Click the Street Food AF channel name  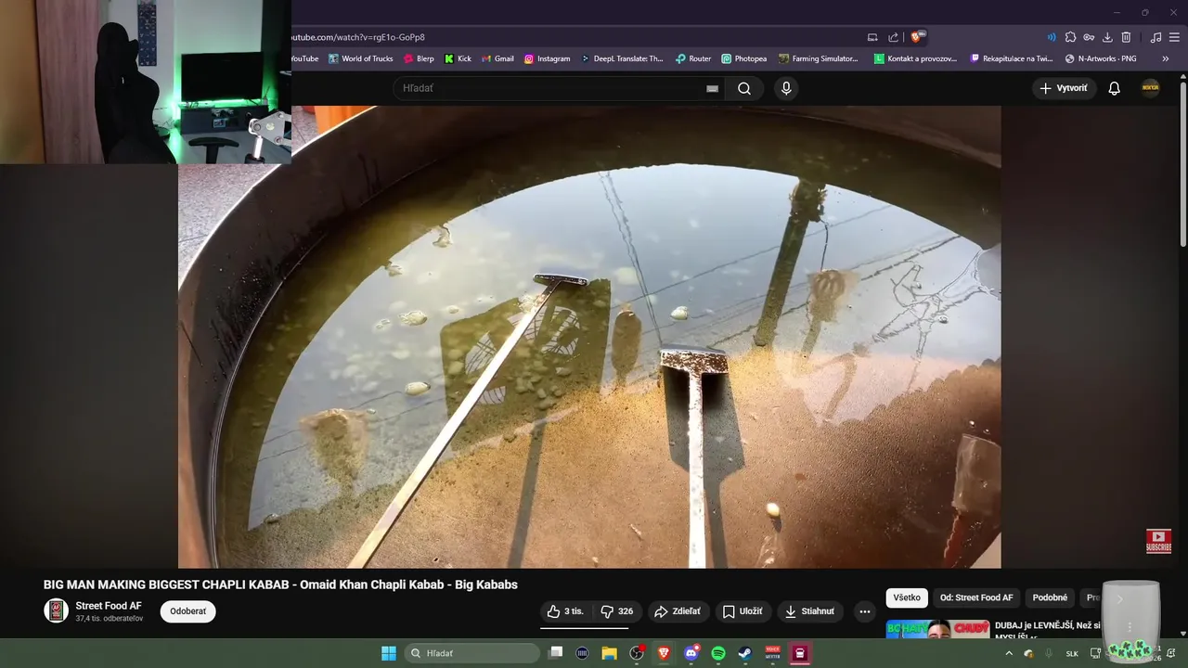click(x=109, y=606)
